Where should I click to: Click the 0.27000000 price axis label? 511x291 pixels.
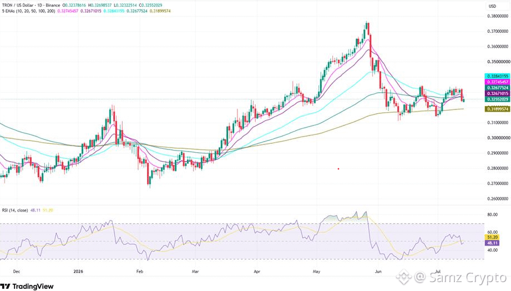(x=498, y=183)
